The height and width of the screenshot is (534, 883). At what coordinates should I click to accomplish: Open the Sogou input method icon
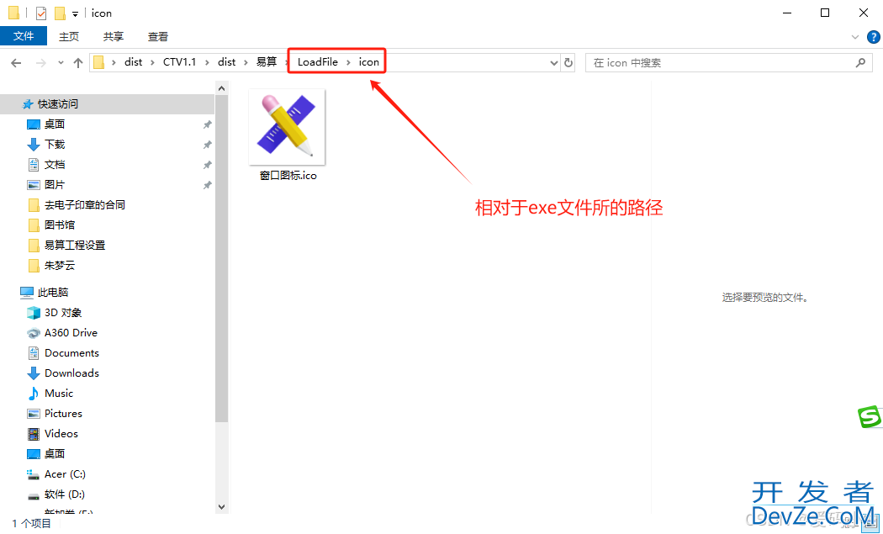(870, 417)
